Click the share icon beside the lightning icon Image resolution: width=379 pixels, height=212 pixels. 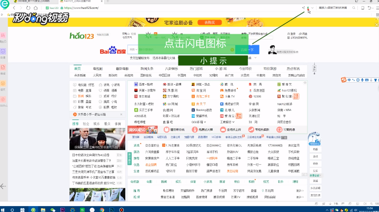click(303, 8)
